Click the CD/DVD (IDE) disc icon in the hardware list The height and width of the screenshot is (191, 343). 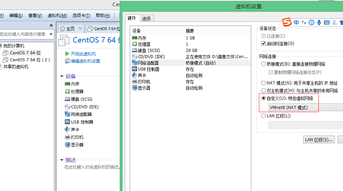pyautogui.click(x=135, y=57)
